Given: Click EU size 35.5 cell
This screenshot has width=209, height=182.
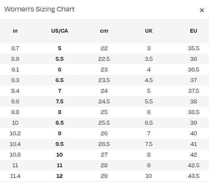Looking at the screenshot, I should tap(194, 48).
